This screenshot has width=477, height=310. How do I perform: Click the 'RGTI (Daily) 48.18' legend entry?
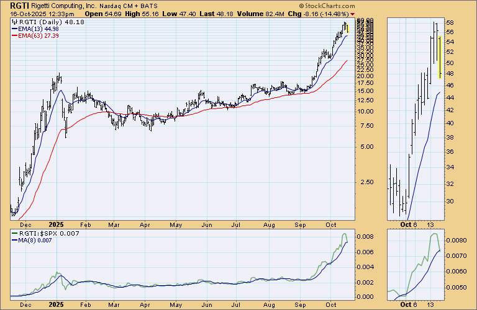pos(52,22)
